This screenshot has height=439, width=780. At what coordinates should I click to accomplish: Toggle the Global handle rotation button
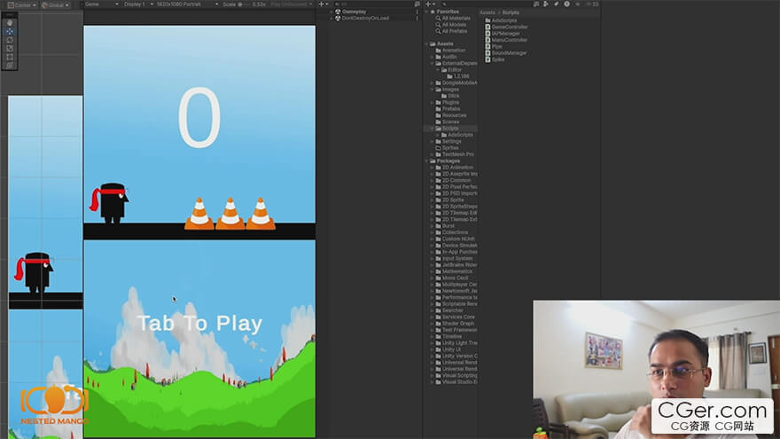pyautogui.click(x=55, y=4)
